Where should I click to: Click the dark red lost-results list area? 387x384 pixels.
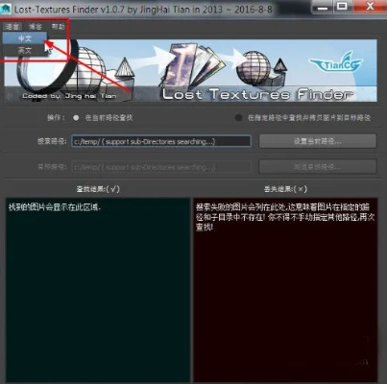click(x=285, y=290)
